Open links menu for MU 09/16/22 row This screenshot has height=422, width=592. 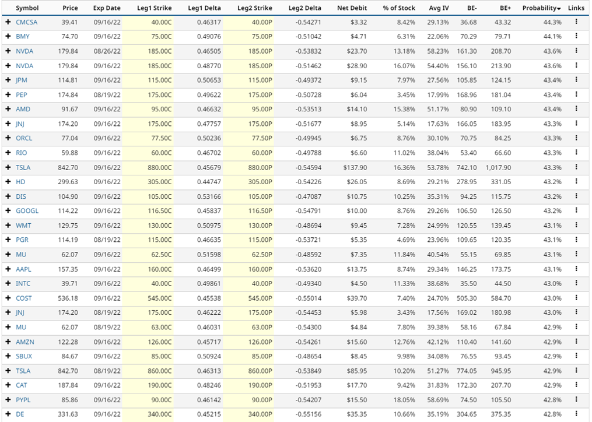[576, 254]
